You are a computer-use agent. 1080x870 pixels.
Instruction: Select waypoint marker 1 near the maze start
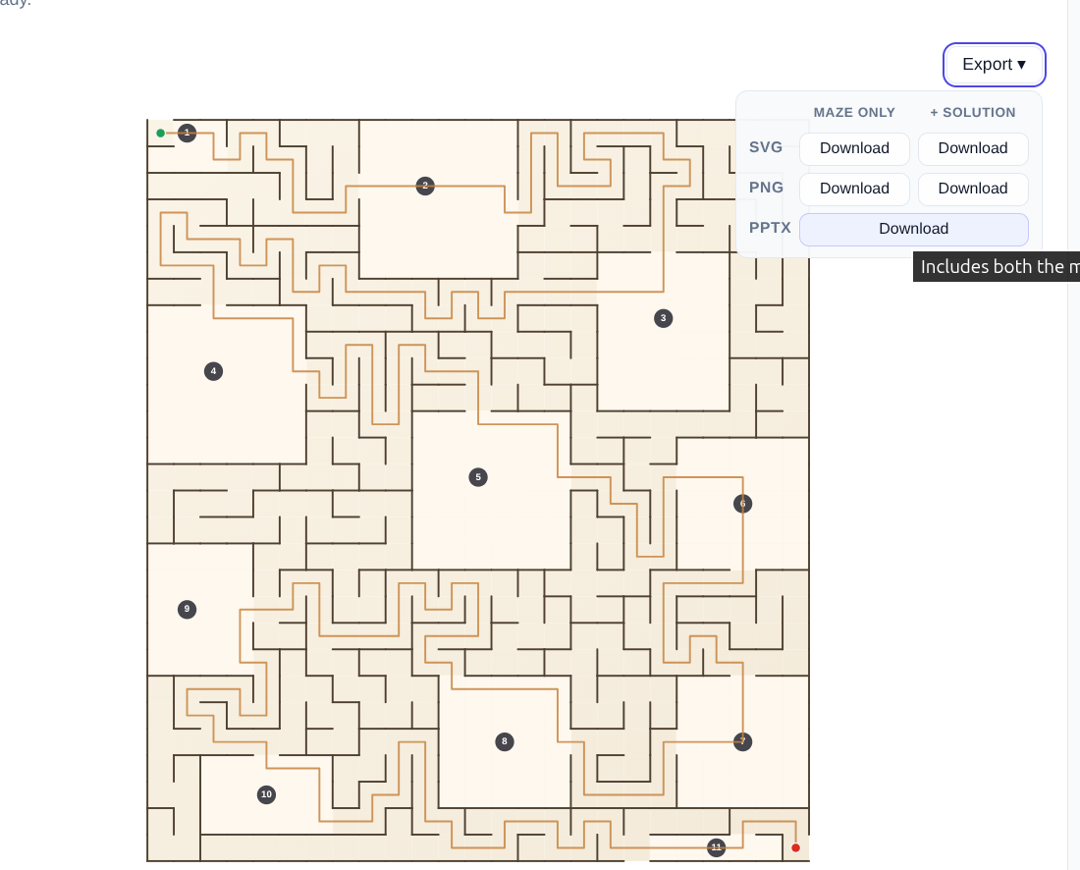pos(187,133)
